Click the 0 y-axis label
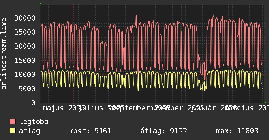The image size is (269, 140). 33,103
